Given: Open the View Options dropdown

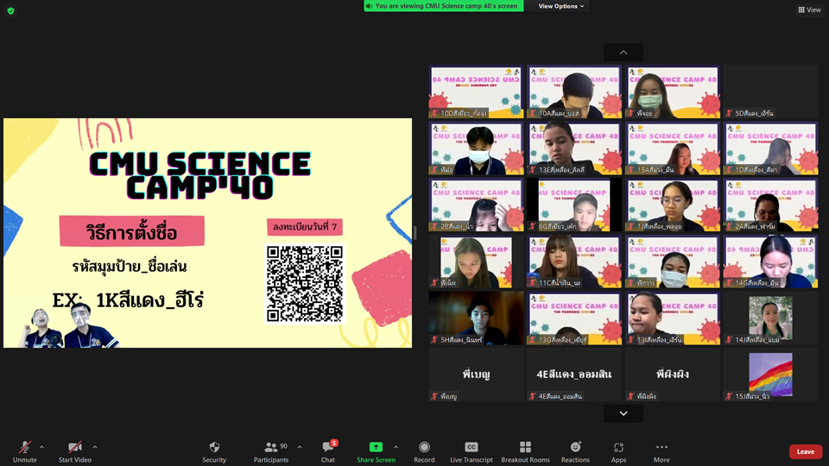Looking at the screenshot, I should 561,6.
